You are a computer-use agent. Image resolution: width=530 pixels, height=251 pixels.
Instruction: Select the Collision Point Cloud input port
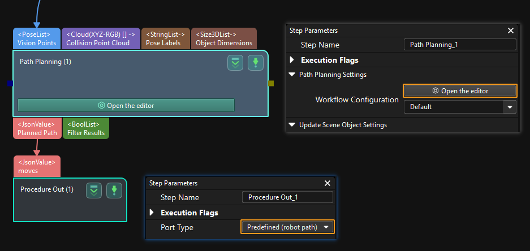click(100, 38)
